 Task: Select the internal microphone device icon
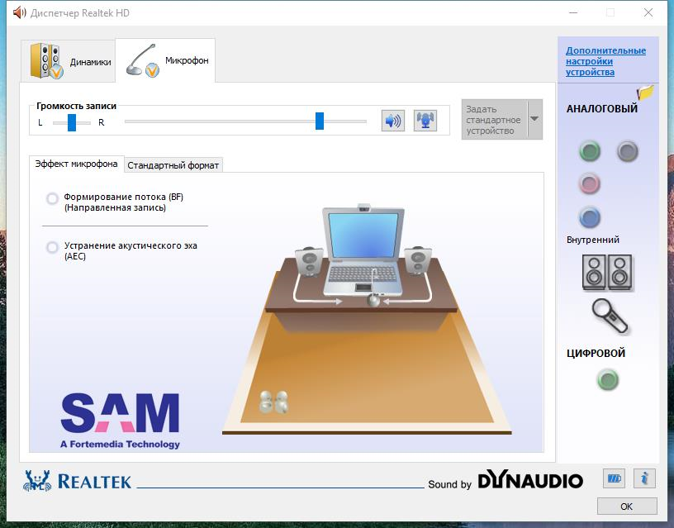click(610, 316)
